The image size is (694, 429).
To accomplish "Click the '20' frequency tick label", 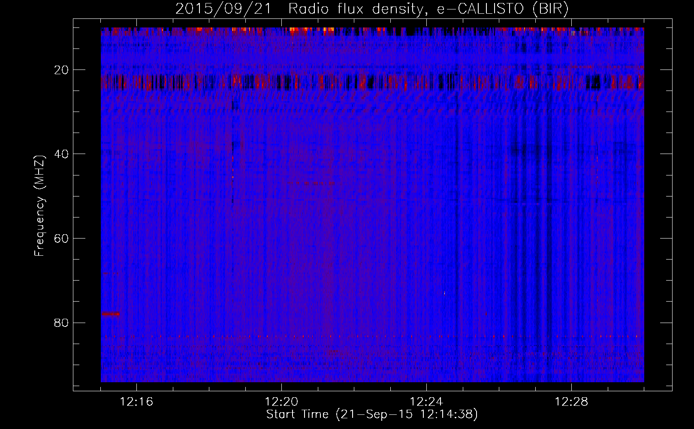I will (x=62, y=69).
